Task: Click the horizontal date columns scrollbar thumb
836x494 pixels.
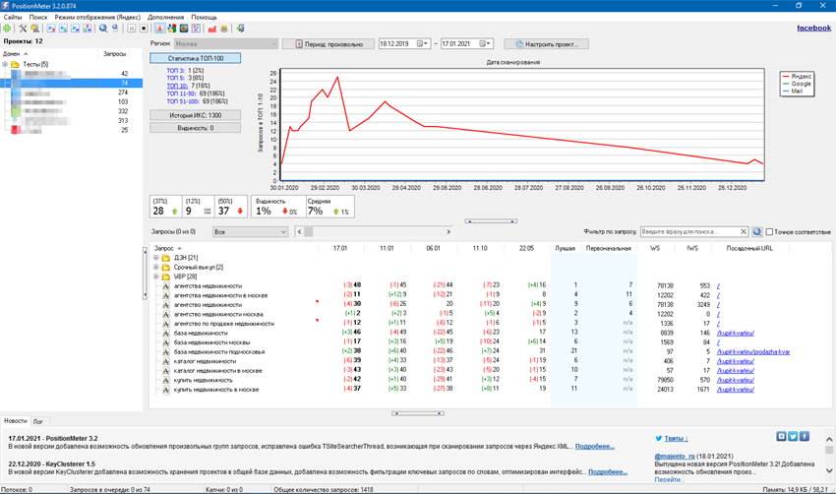Action: 309,231
